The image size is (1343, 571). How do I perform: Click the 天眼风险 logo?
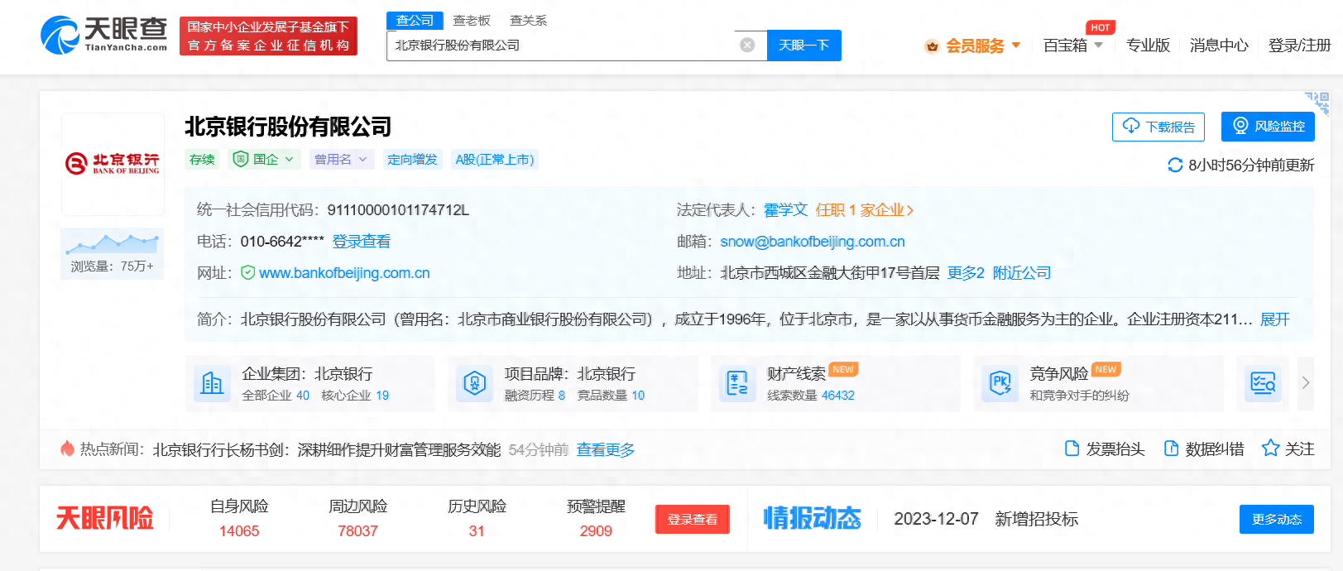(104, 519)
